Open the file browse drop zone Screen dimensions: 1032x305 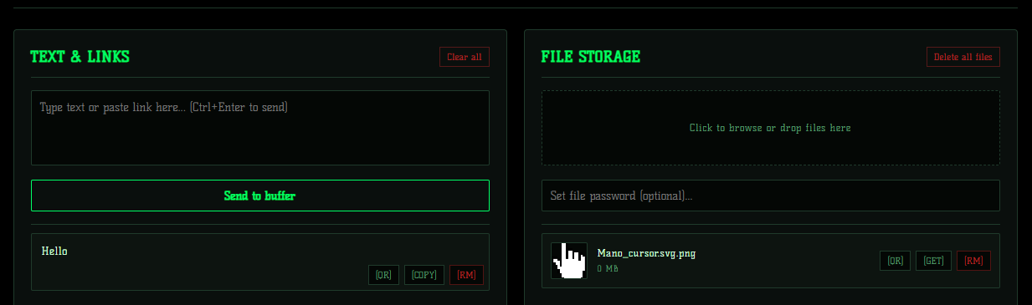coord(770,128)
